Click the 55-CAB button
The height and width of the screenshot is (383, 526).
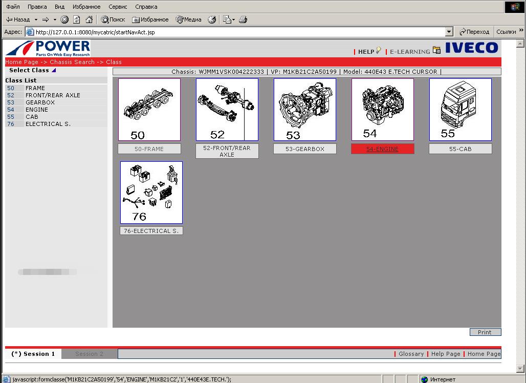point(461,148)
